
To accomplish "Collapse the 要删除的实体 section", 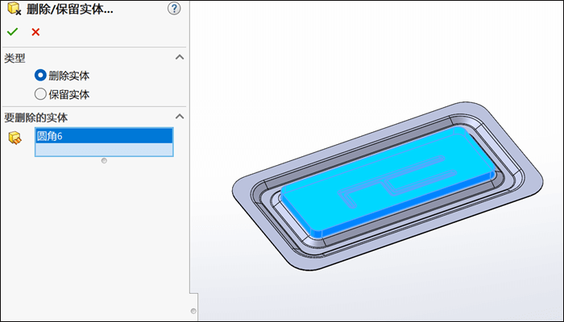I will (x=180, y=117).
